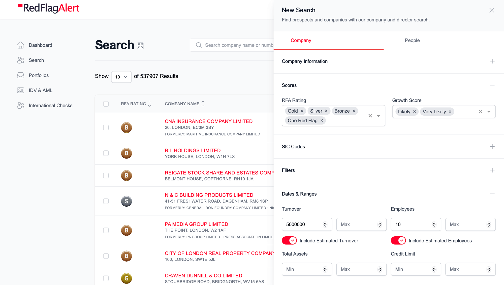The image size is (504, 285).
Task: Open the RFA Rating dropdown arrow
Action: click(x=379, y=116)
